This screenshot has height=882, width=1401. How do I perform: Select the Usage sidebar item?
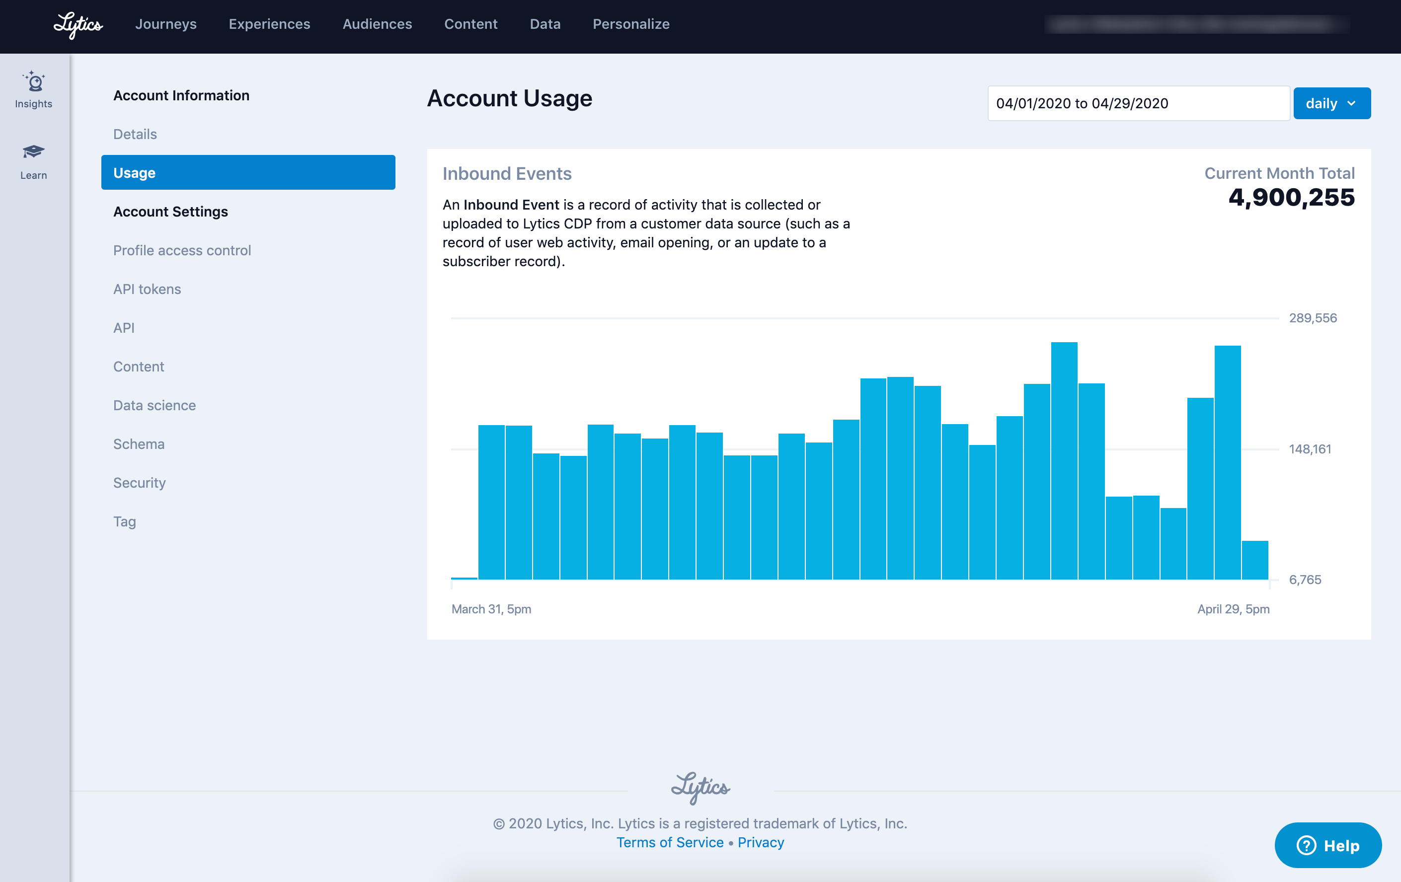tap(248, 173)
